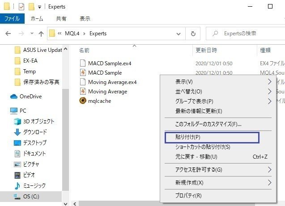Click the forward navigation arrow

pos(21,34)
